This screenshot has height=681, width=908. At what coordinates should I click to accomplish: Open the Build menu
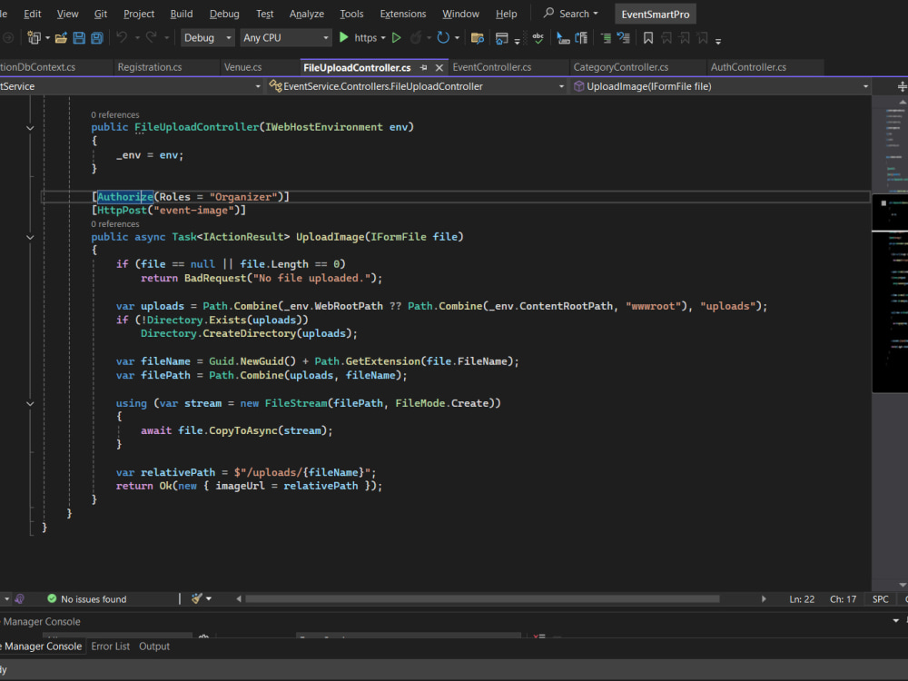(x=182, y=14)
